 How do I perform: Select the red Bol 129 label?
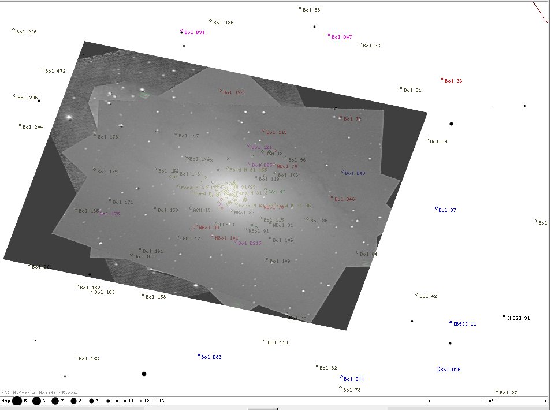tap(233, 92)
